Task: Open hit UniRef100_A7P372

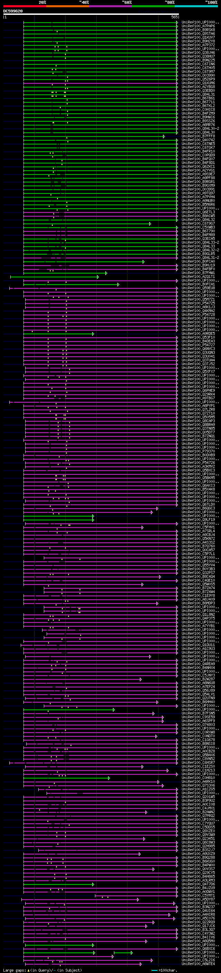Action: pos(198,45)
